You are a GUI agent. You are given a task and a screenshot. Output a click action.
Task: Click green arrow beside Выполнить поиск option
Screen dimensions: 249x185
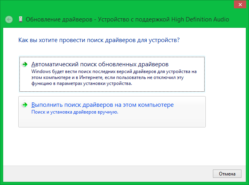(25, 105)
